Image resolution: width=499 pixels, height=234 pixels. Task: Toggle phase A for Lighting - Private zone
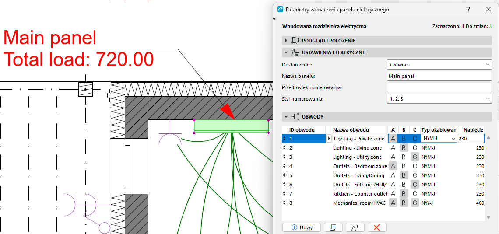click(393, 139)
